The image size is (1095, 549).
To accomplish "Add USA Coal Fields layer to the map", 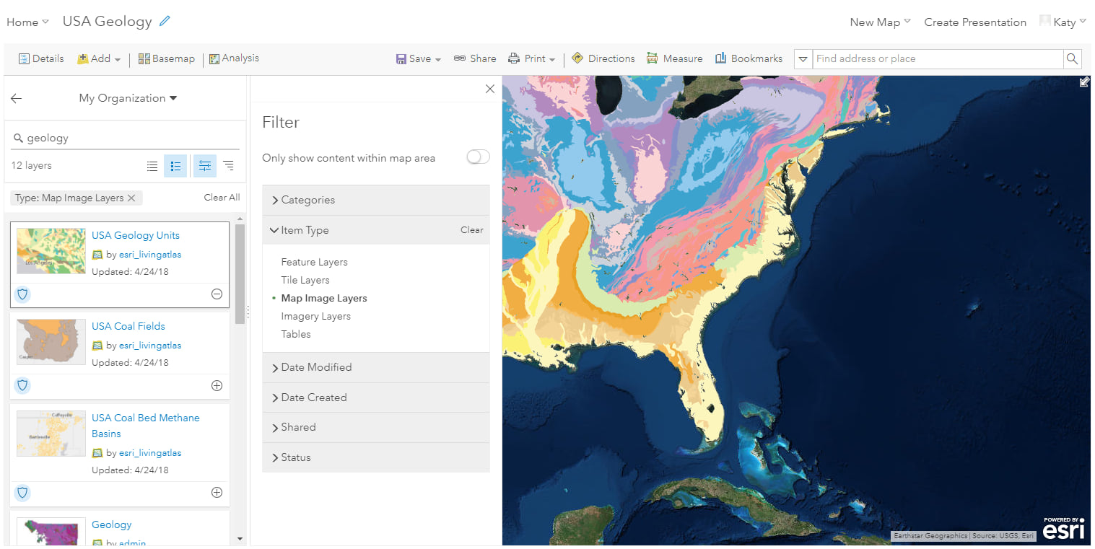I will 217,385.
